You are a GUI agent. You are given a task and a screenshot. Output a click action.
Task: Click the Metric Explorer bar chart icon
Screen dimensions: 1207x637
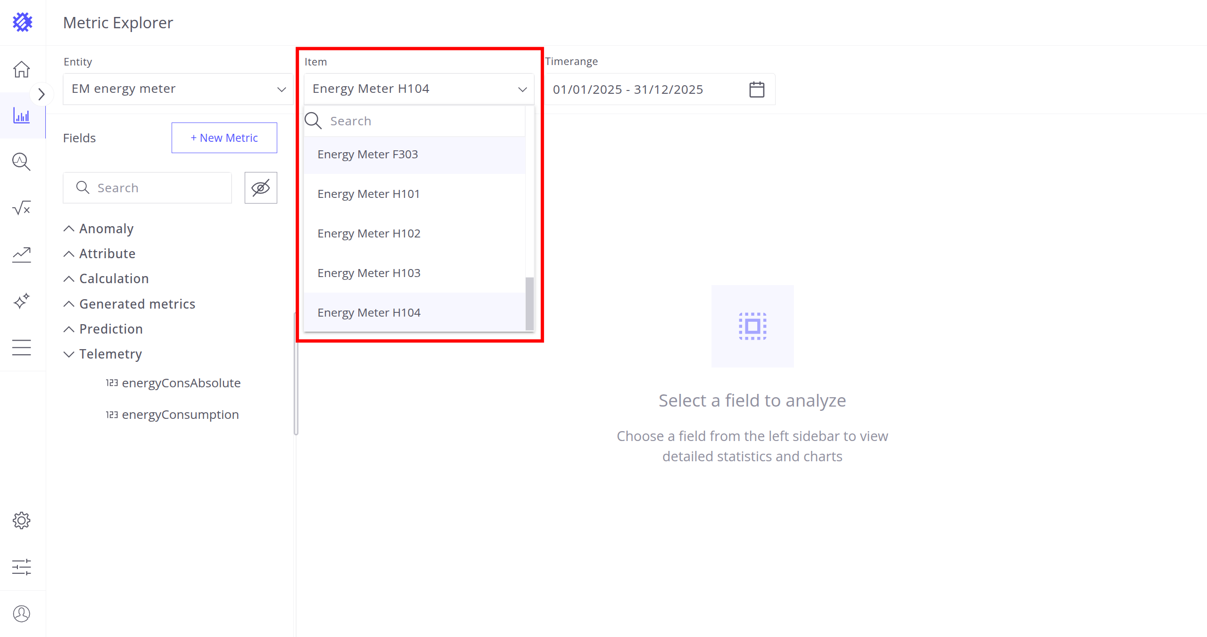tap(22, 115)
